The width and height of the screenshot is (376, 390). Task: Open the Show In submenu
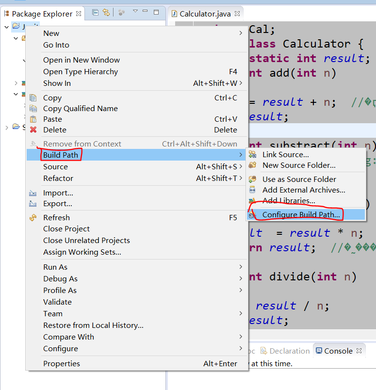pos(137,83)
